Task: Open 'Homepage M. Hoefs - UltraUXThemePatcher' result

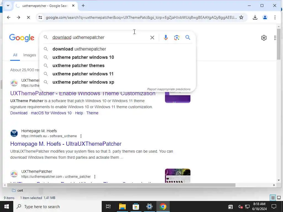Action: tap(66, 144)
